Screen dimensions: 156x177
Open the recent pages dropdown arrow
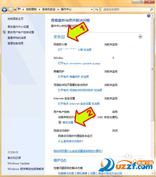[15, 10]
